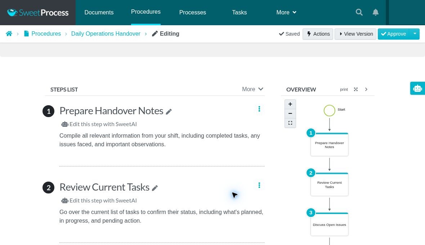
Task: Click the Review Current Tasks heading
Action: click(x=104, y=187)
